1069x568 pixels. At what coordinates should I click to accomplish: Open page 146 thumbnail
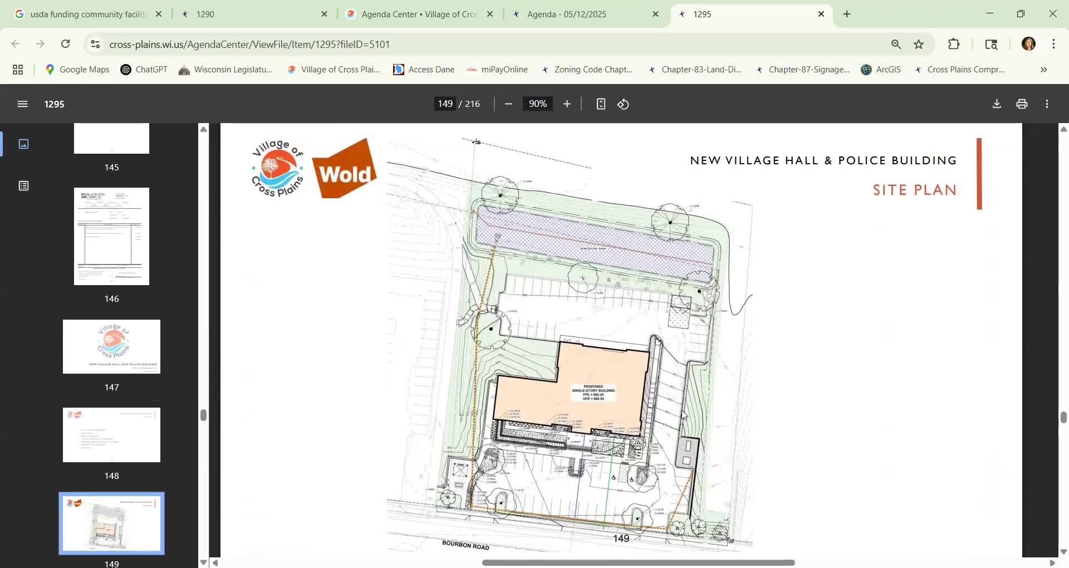(x=111, y=237)
